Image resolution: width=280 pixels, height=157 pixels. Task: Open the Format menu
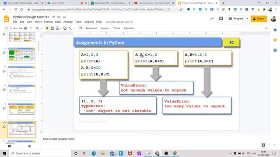(x=48, y=22)
